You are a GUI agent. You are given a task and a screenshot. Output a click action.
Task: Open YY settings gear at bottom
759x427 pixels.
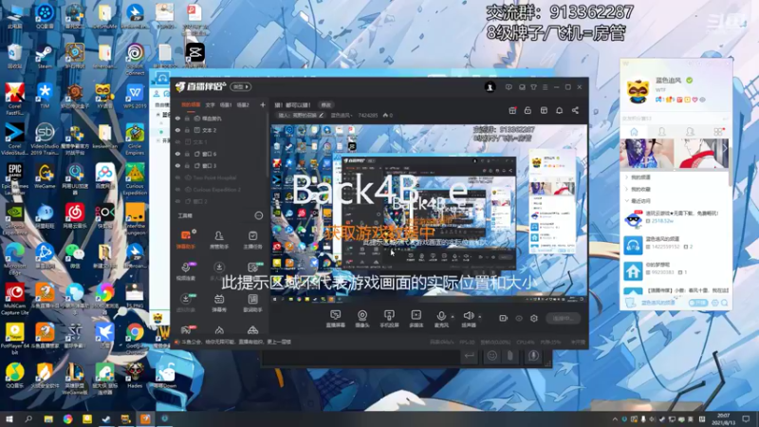(x=715, y=303)
